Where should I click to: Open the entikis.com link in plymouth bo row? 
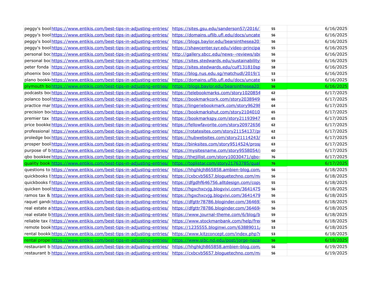110,86
